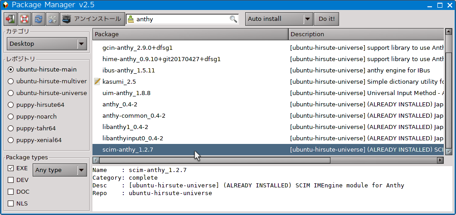The image size is (456, 215).
Task: Click the Category: complete detail line
Action: click(x=125, y=178)
